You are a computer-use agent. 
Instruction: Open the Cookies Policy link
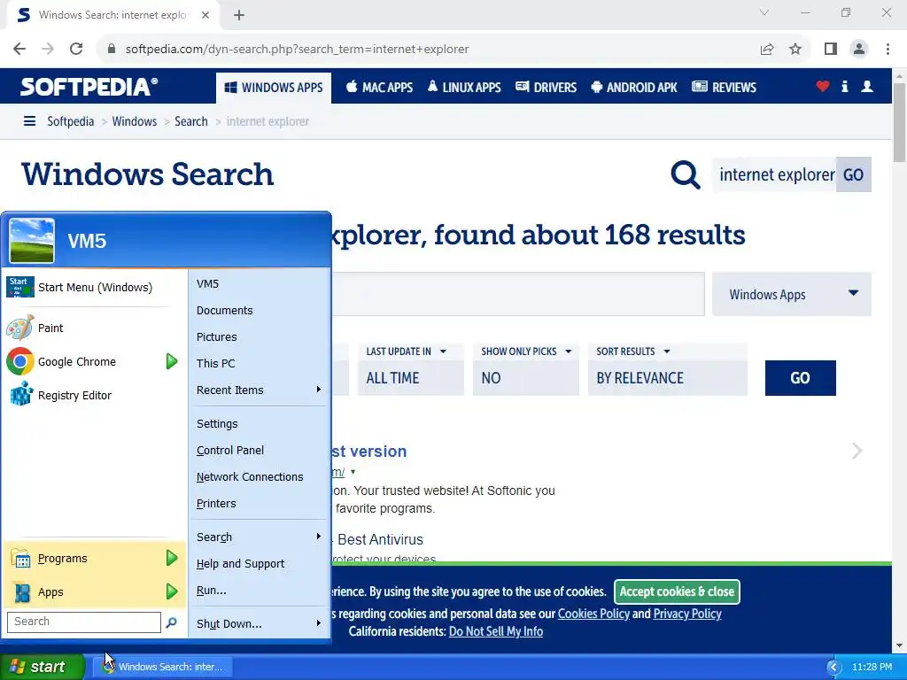[x=593, y=614]
